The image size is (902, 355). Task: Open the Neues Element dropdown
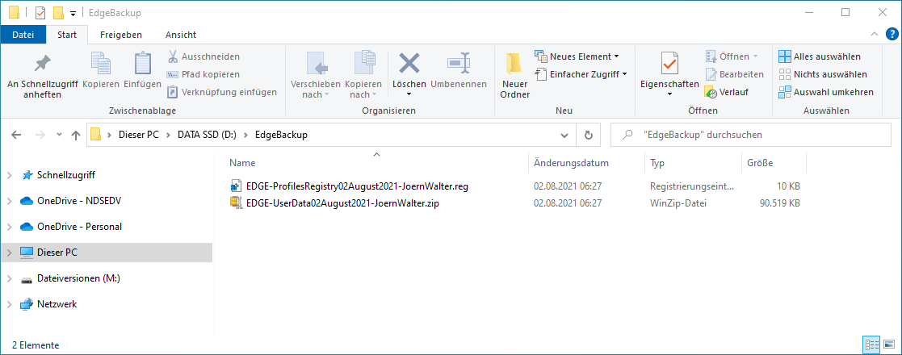tap(577, 56)
